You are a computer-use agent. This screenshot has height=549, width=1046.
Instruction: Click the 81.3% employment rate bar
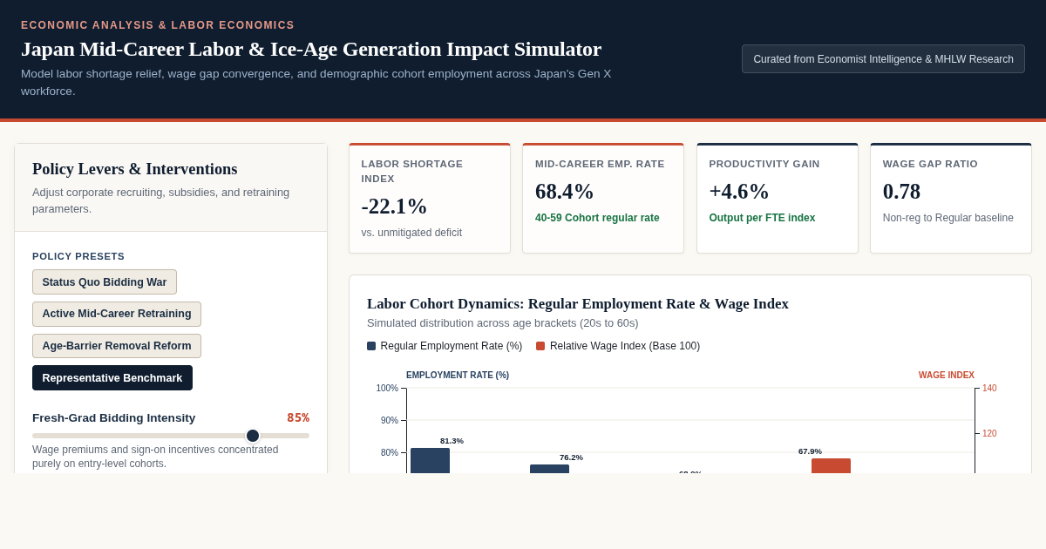[430, 460]
